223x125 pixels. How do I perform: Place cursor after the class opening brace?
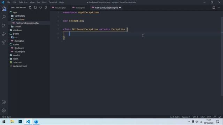point(128,29)
